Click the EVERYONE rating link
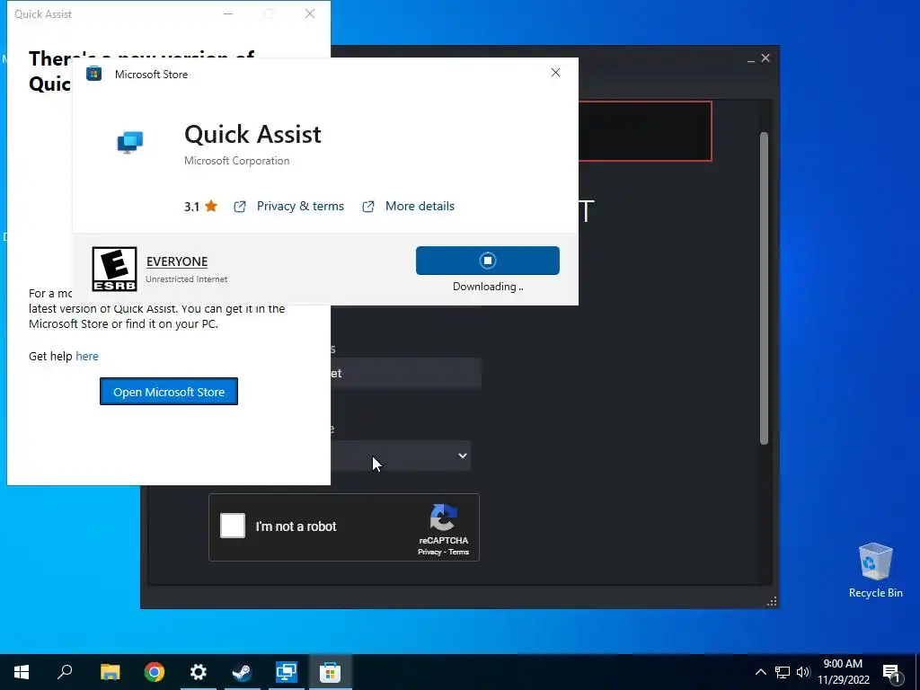This screenshot has width=920, height=690. point(177,261)
